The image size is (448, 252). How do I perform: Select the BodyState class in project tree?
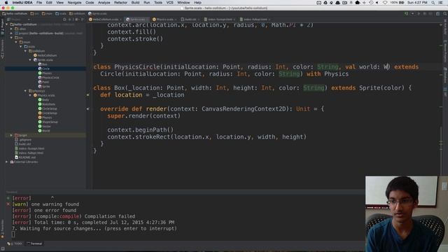[x=47, y=104]
